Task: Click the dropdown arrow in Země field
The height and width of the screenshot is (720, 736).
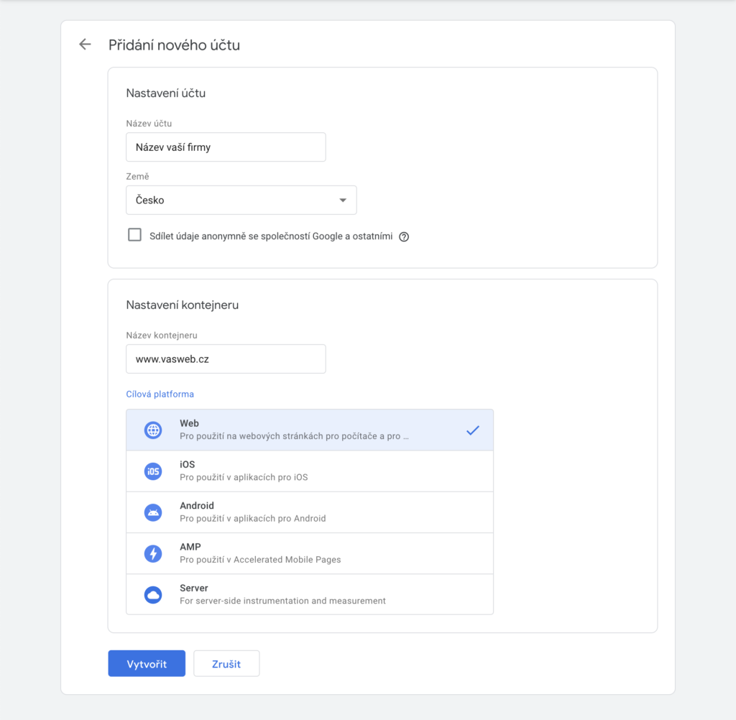Action: click(343, 200)
